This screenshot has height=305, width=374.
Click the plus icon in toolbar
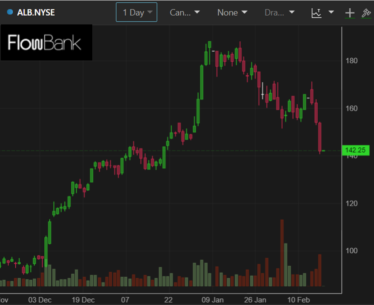point(350,13)
